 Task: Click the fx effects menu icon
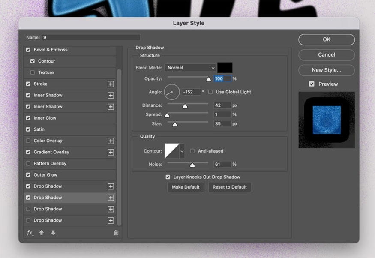pos(30,233)
